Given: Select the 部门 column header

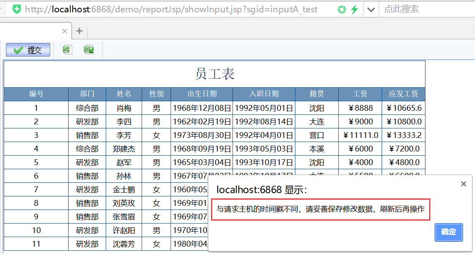Looking at the screenshot, I should coord(87,94).
